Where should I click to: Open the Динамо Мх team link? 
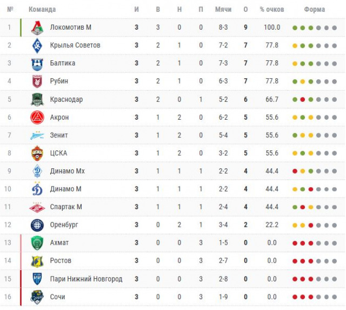pyautogui.click(x=67, y=171)
